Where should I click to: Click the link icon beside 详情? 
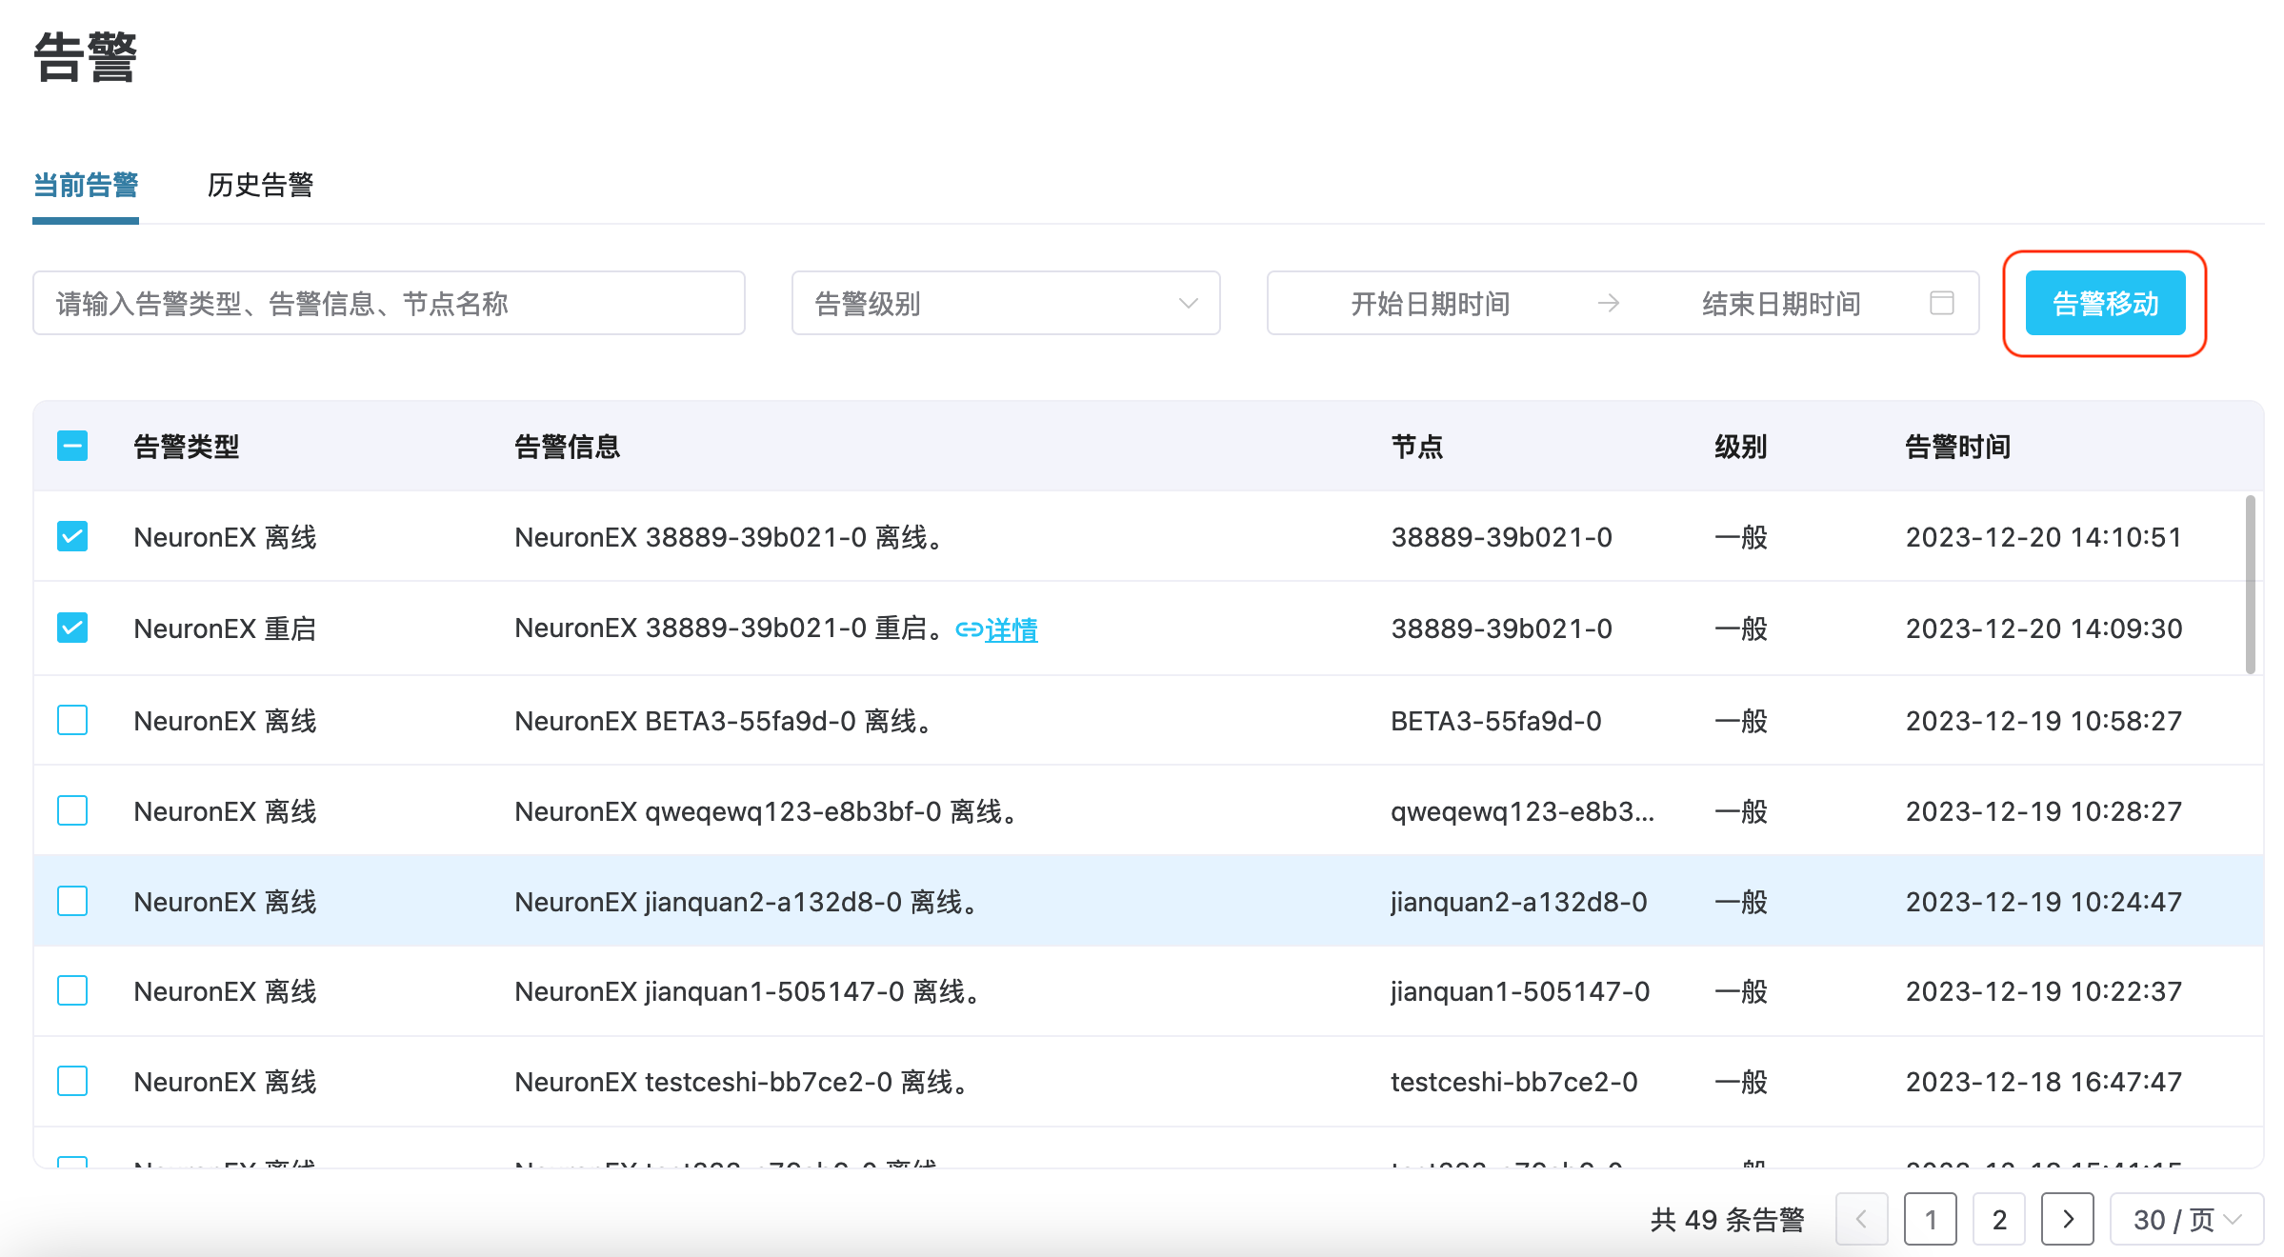point(968,629)
